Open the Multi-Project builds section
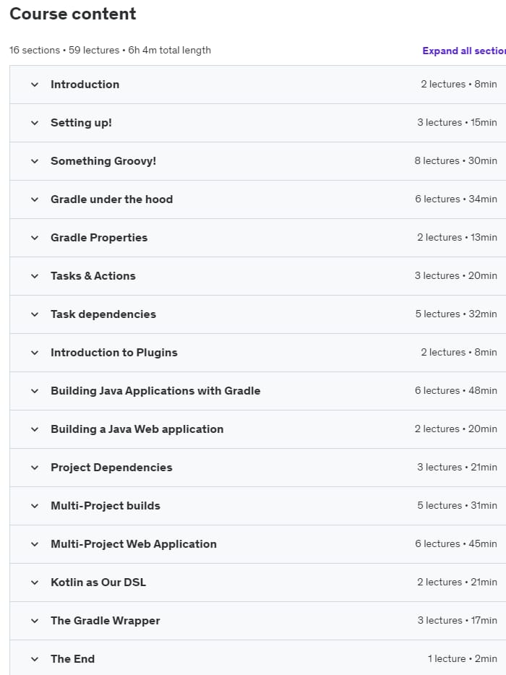The width and height of the screenshot is (506, 675). pos(257,506)
